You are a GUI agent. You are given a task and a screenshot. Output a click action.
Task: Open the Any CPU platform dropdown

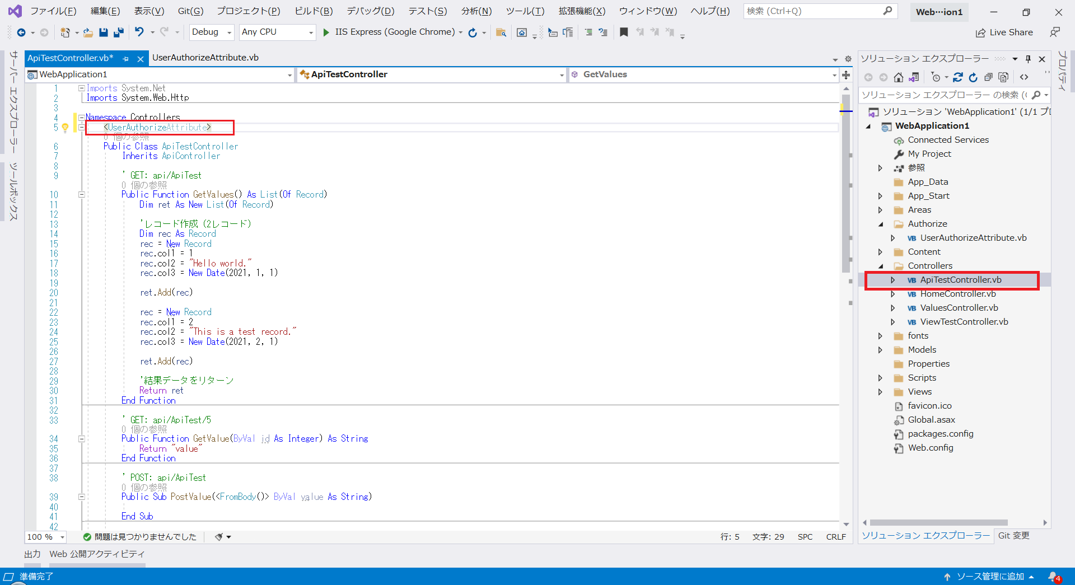coord(277,32)
